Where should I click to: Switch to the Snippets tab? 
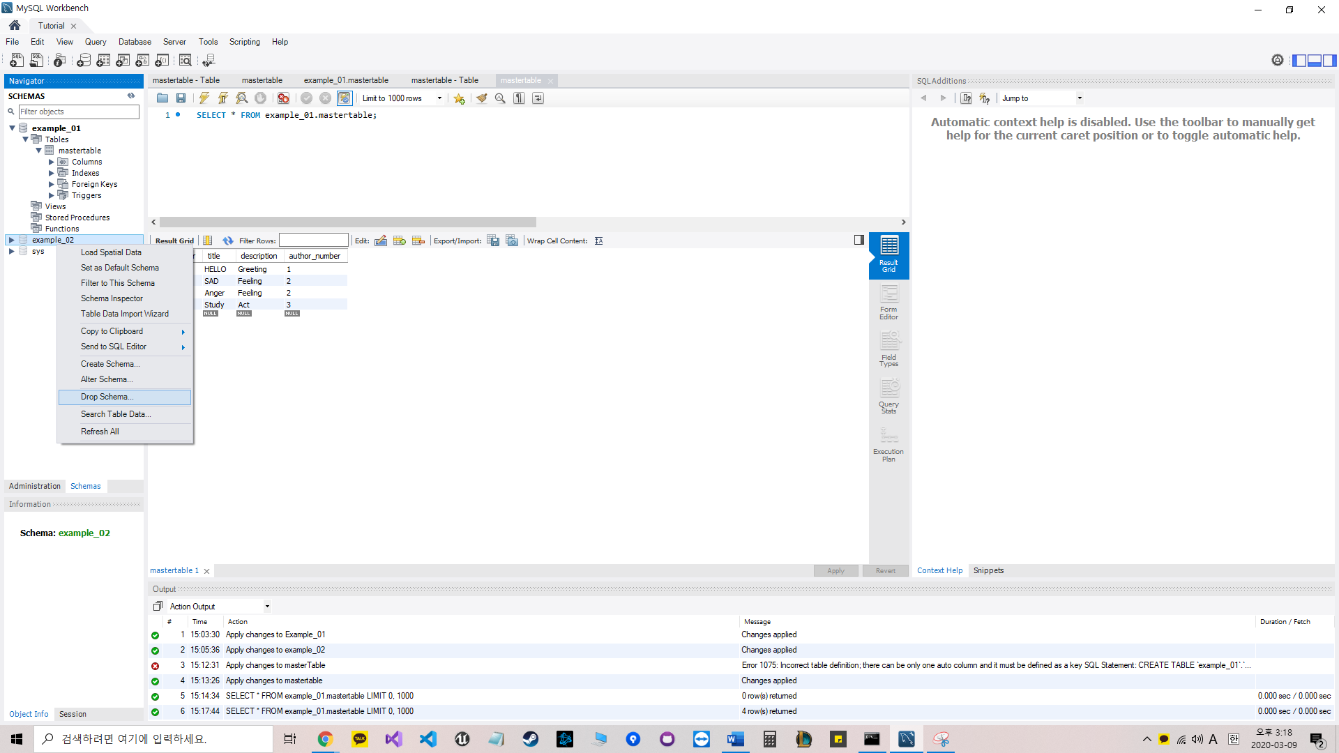click(x=988, y=570)
